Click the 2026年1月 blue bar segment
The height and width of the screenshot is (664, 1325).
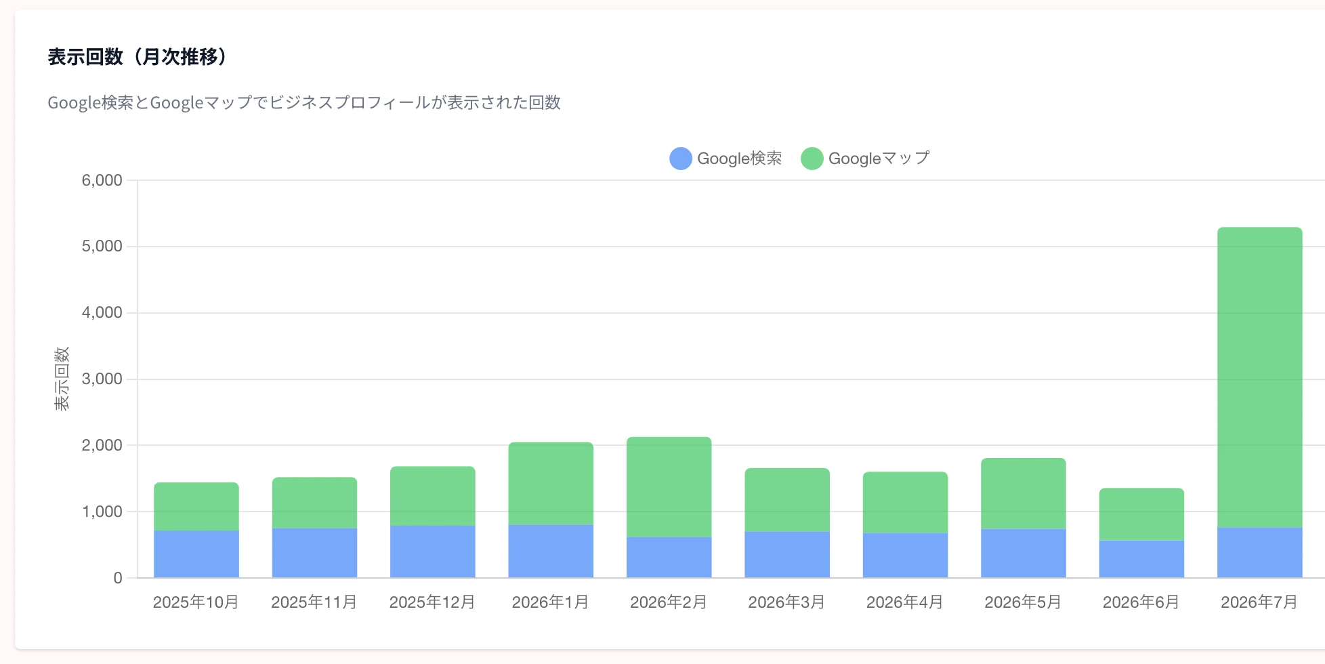point(551,552)
